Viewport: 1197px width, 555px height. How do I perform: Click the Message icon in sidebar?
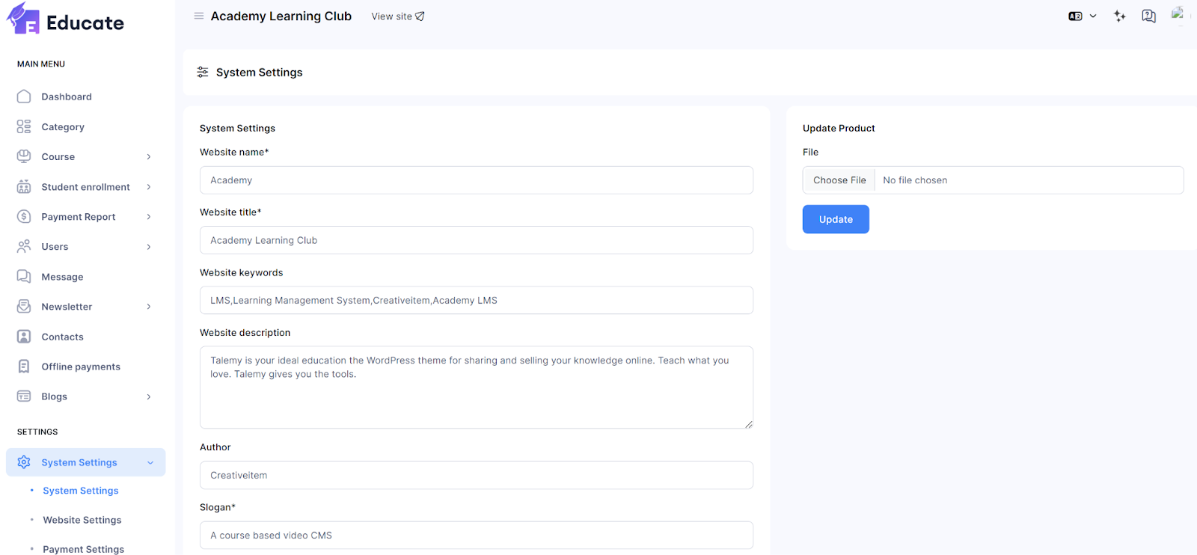24,277
